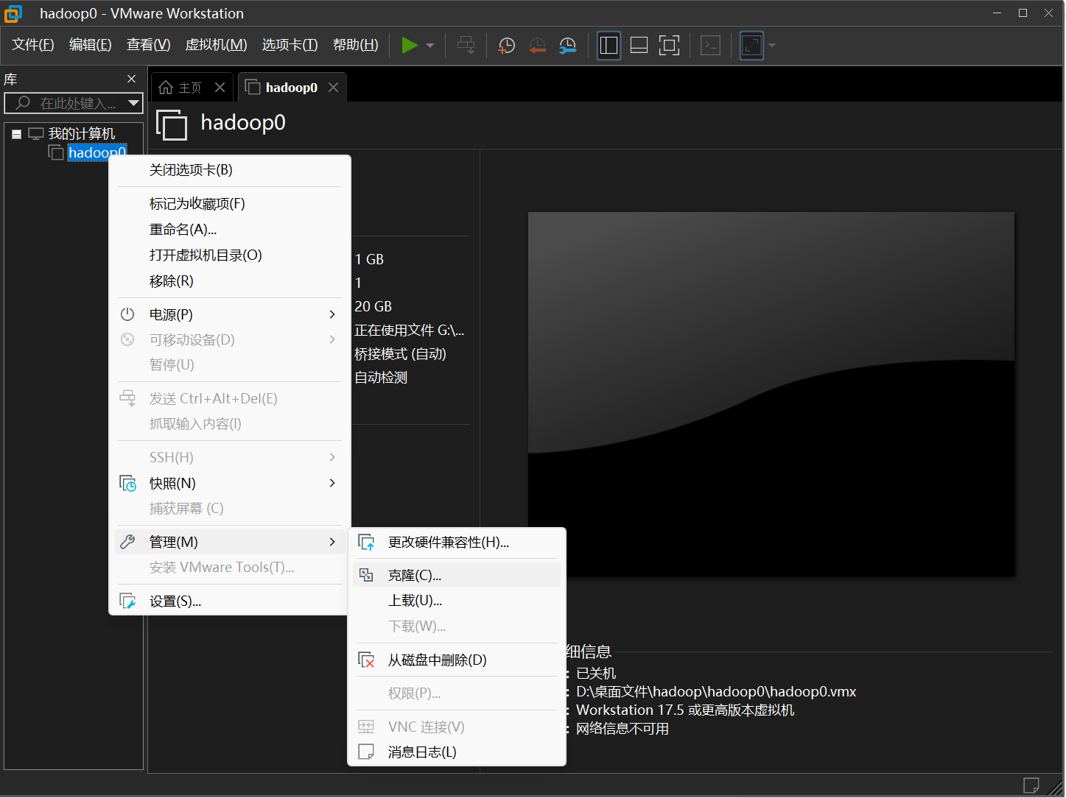Open the library search dropdown arrow

click(133, 104)
